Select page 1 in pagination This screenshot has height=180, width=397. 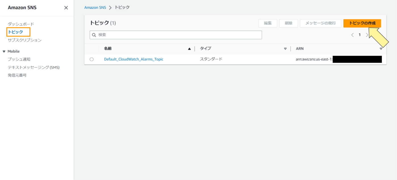coord(360,35)
